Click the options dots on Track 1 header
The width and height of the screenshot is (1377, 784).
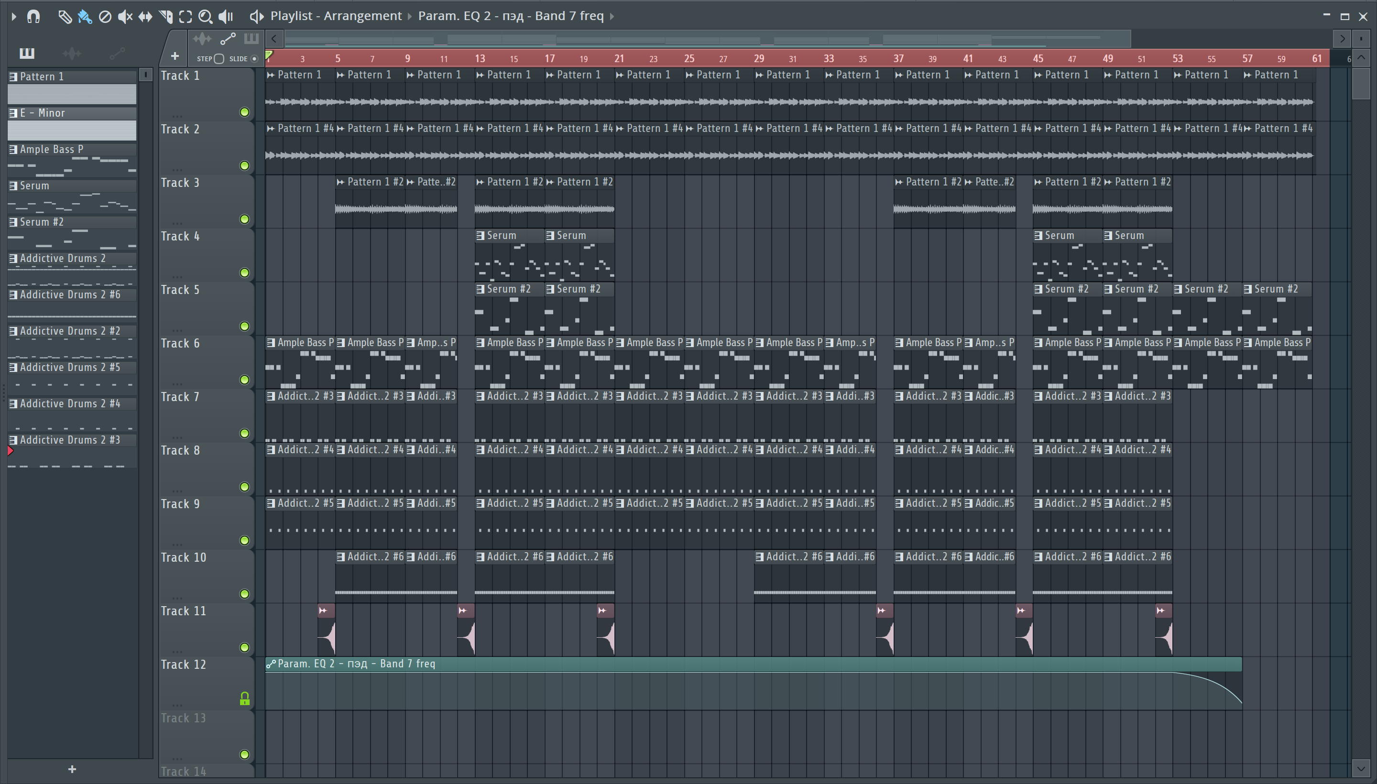coord(177,116)
